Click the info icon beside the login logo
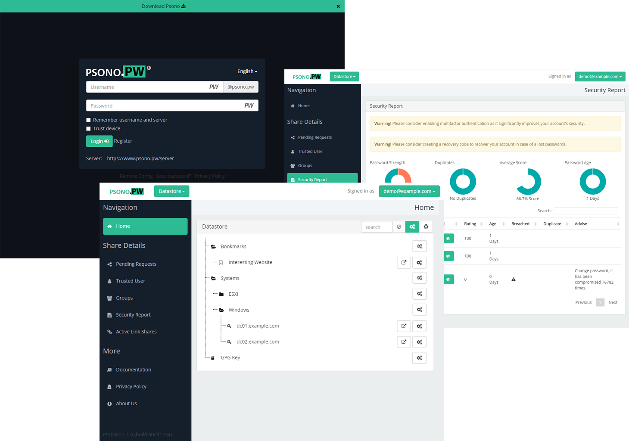 (149, 68)
